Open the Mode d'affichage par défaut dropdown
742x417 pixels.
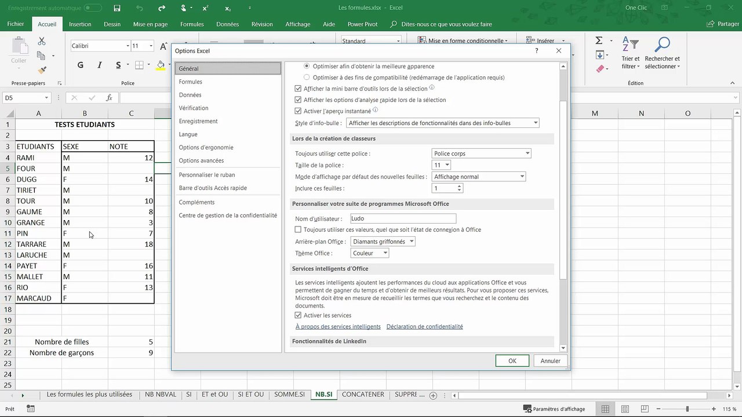(x=479, y=177)
